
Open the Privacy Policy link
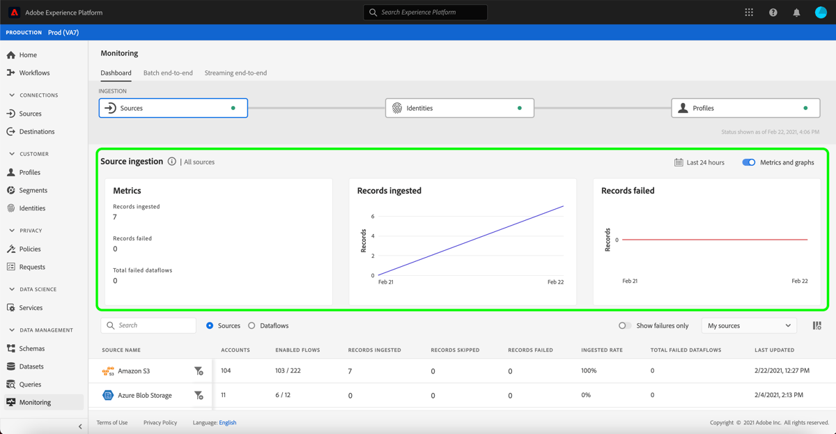tap(160, 422)
